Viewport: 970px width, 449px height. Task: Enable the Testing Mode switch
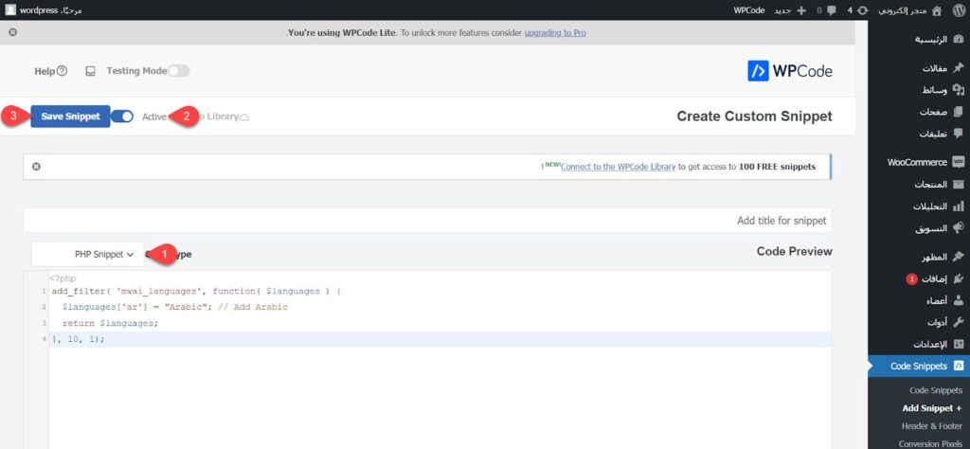(178, 71)
